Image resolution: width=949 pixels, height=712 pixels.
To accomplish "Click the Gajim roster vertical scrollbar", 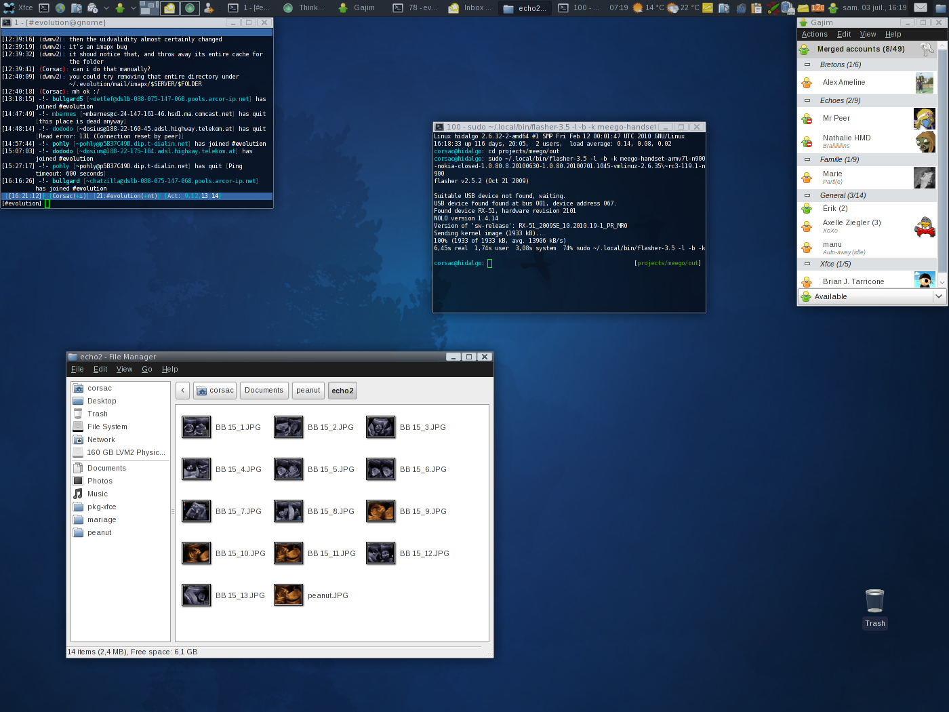I will pos(942,163).
